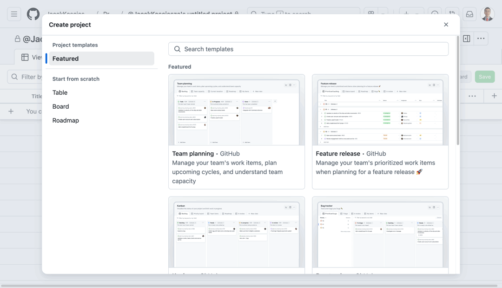Open the project three-dot menu
Viewport: 502px width, 288px height.
pyautogui.click(x=481, y=39)
